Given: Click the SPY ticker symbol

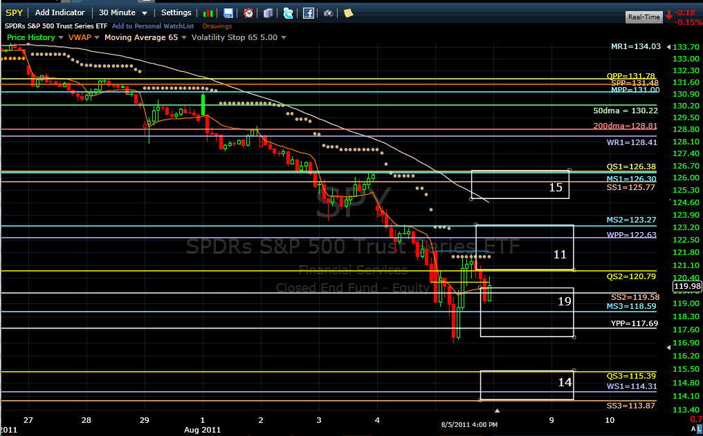Looking at the screenshot, I should point(14,12).
